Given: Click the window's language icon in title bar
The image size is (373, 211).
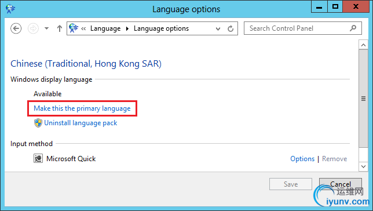Looking at the screenshot, I should [10, 9].
